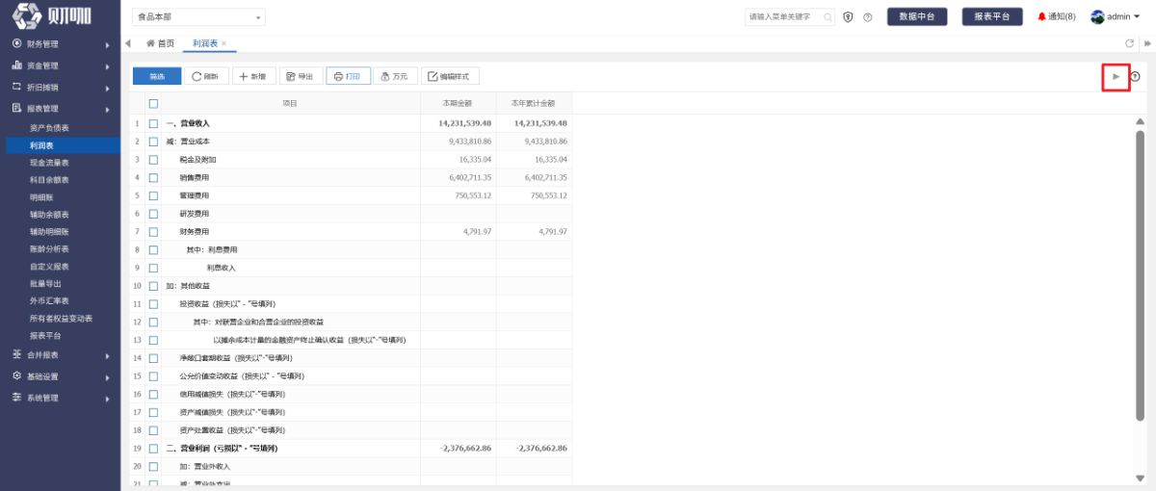Image resolution: width=1156 pixels, height=491 pixels.
Task: Open 现金流量表 in the sidebar
Action: (x=49, y=162)
